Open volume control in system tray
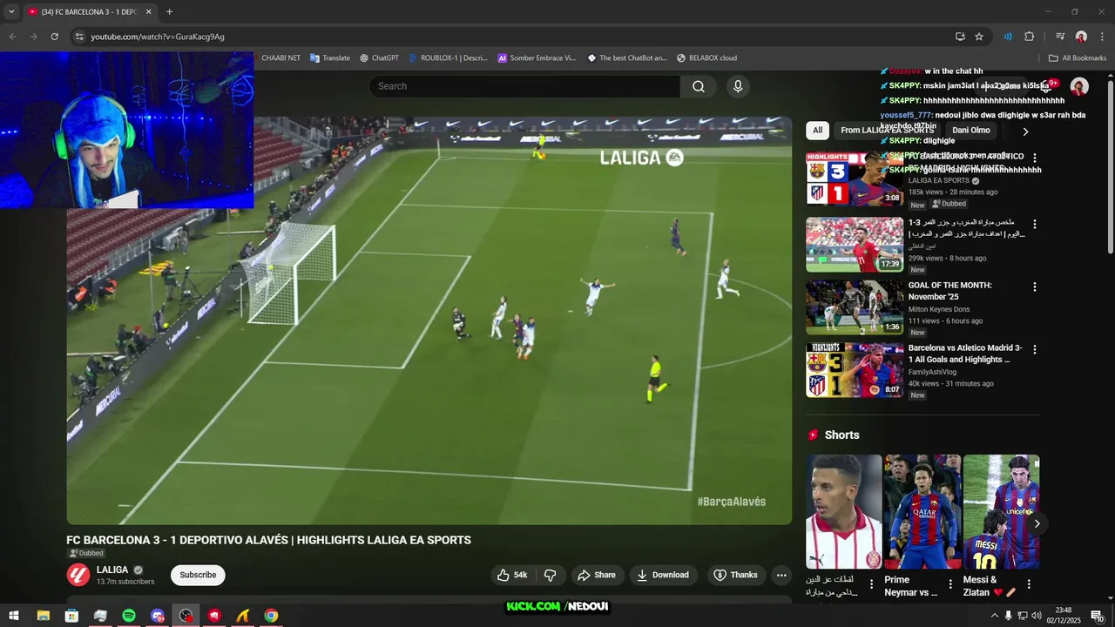The image size is (1115, 627). click(1036, 616)
